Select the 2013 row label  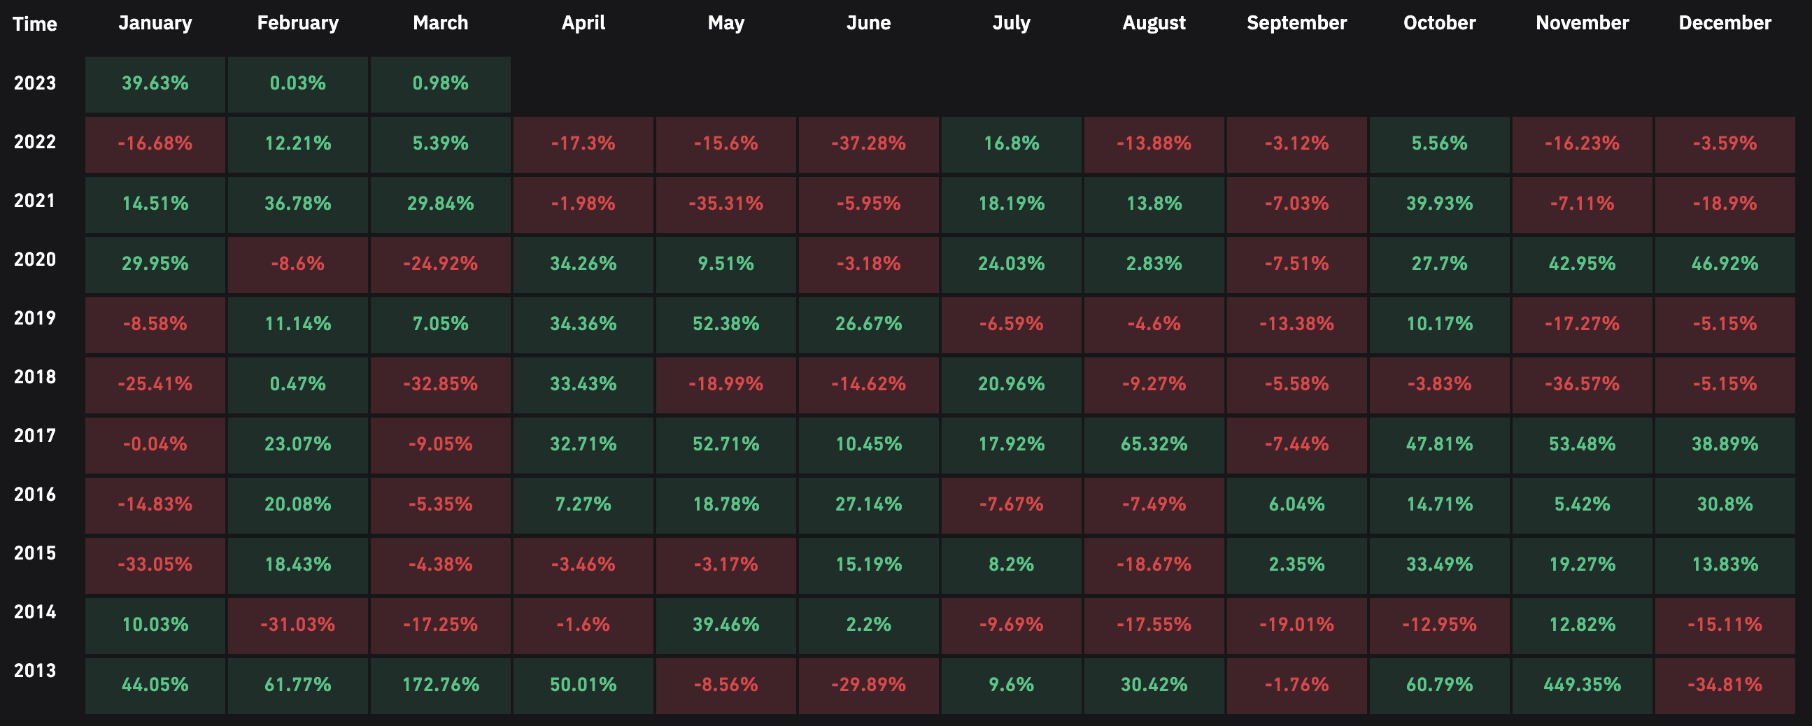click(34, 671)
